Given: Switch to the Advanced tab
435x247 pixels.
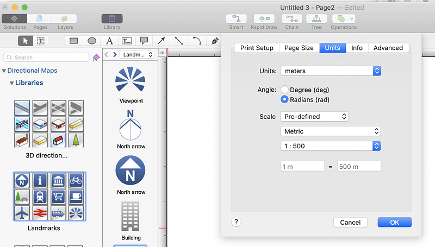Looking at the screenshot, I should coord(388,48).
